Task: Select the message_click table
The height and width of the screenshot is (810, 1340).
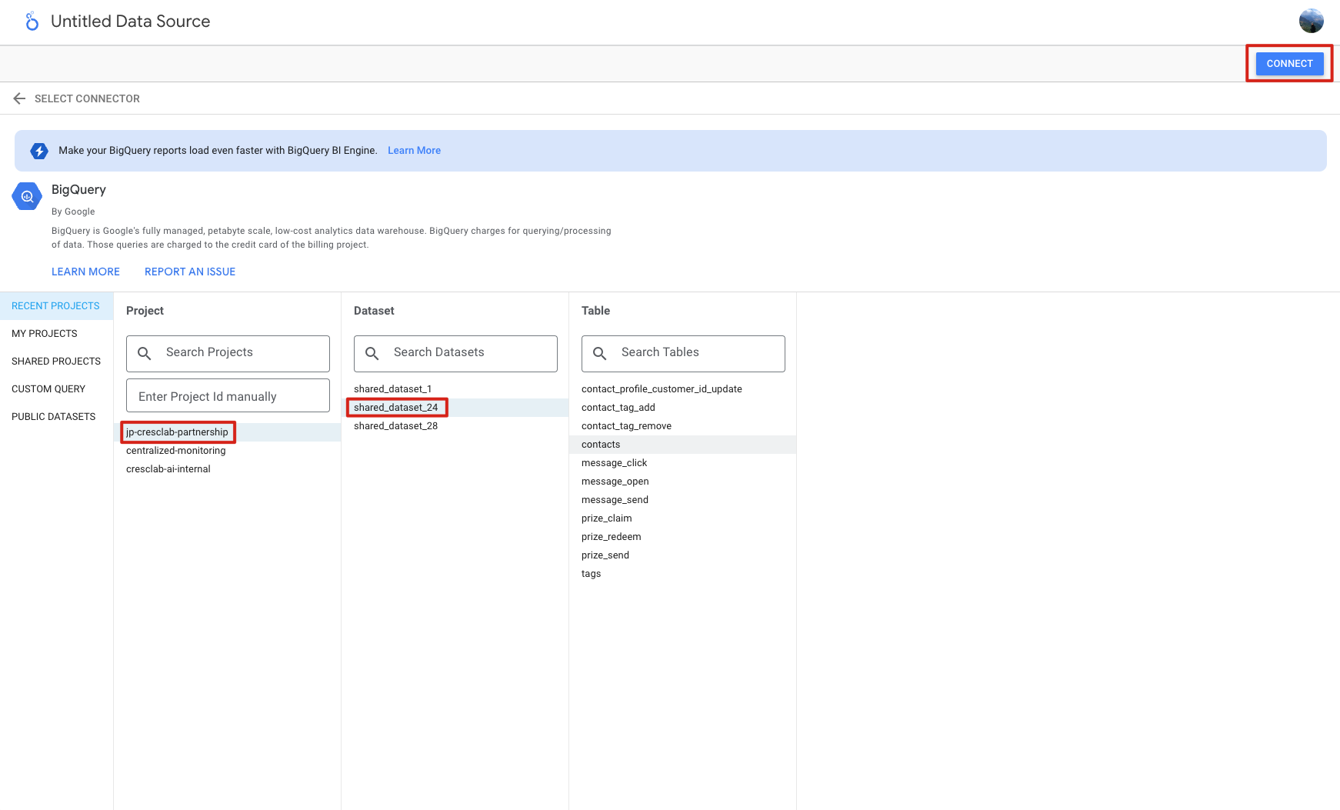Action: pos(683,463)
